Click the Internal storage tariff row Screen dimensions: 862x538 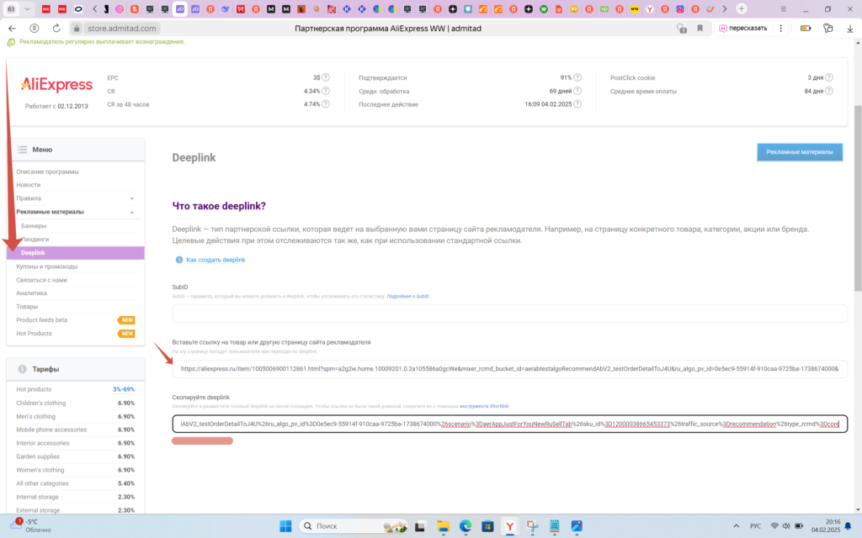75,497
